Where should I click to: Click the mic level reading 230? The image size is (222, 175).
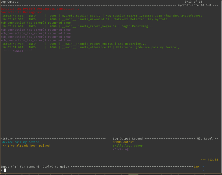(x=196, y=167)
